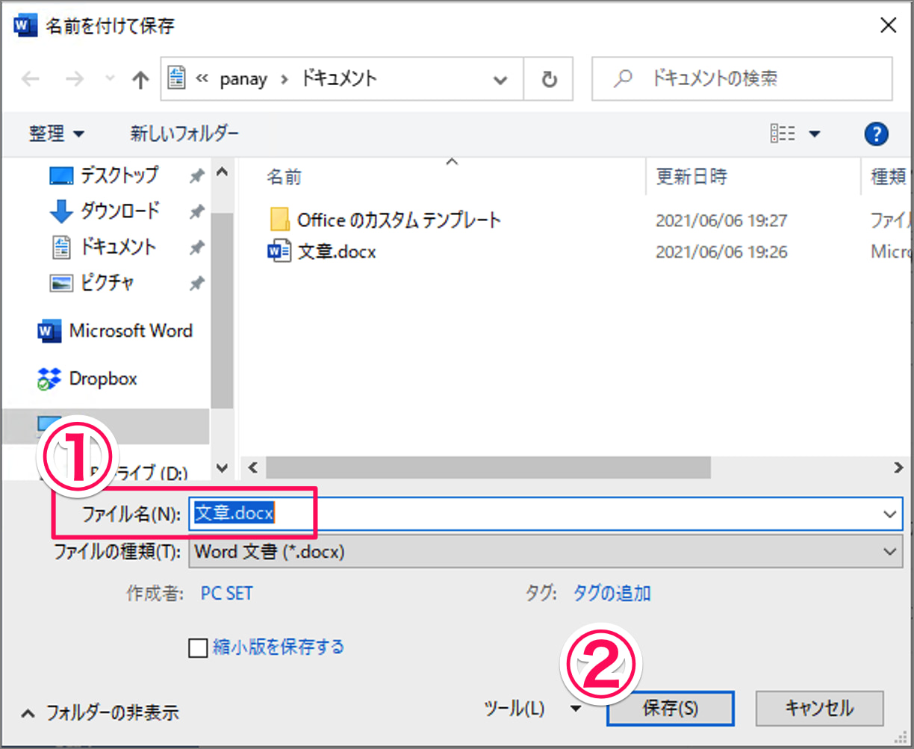Select デスクトップ in navigation pane
The width and height of the screenshot is (914, 749).
[119, 175]
